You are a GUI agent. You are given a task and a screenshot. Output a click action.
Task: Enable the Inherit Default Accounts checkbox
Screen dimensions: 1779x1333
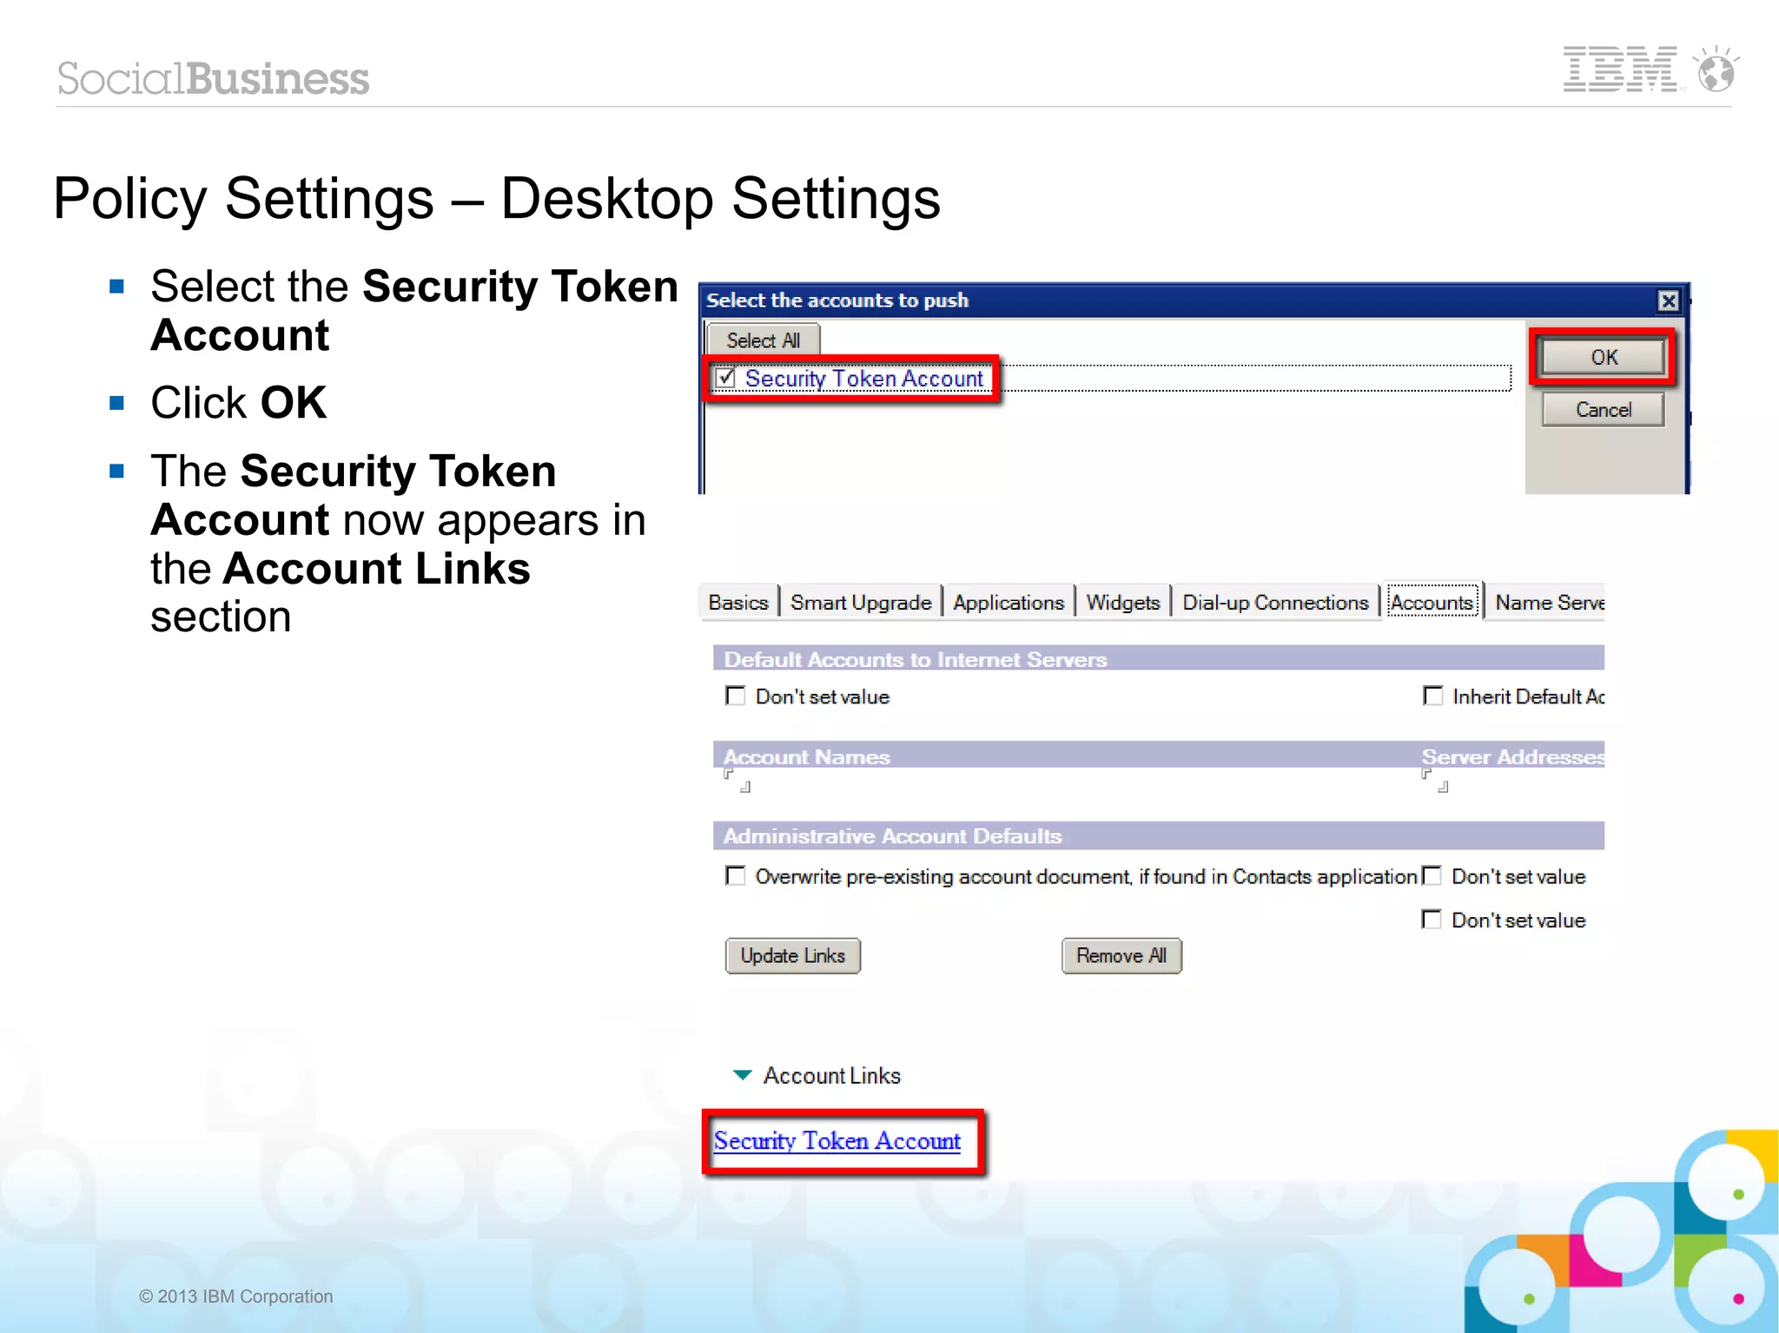(x=1432, y=696)
